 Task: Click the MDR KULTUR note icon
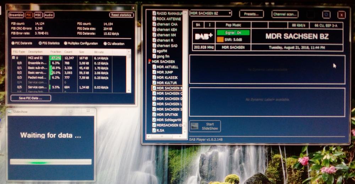pyautogui.click(x=154, y=83)
